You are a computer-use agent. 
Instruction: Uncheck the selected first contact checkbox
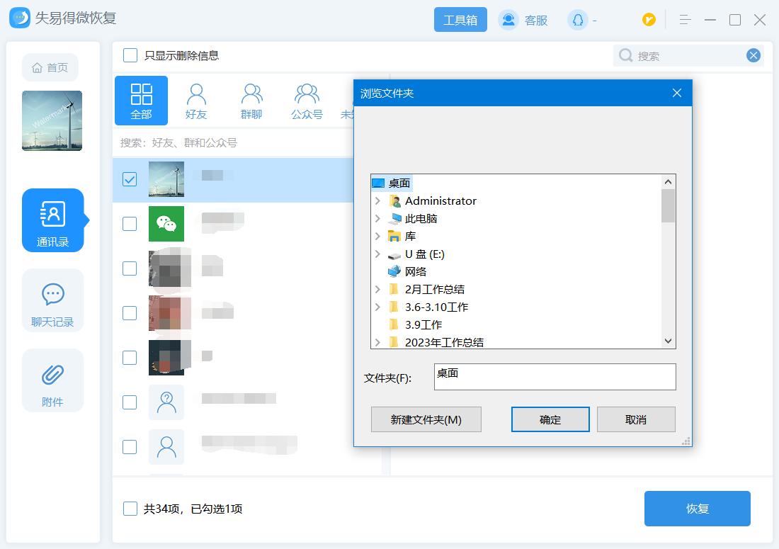[129, 179]
